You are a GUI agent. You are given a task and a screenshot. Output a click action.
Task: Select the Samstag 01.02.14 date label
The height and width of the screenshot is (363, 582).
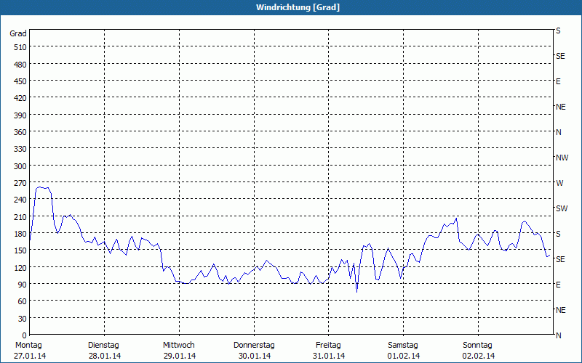click(403, 351)
